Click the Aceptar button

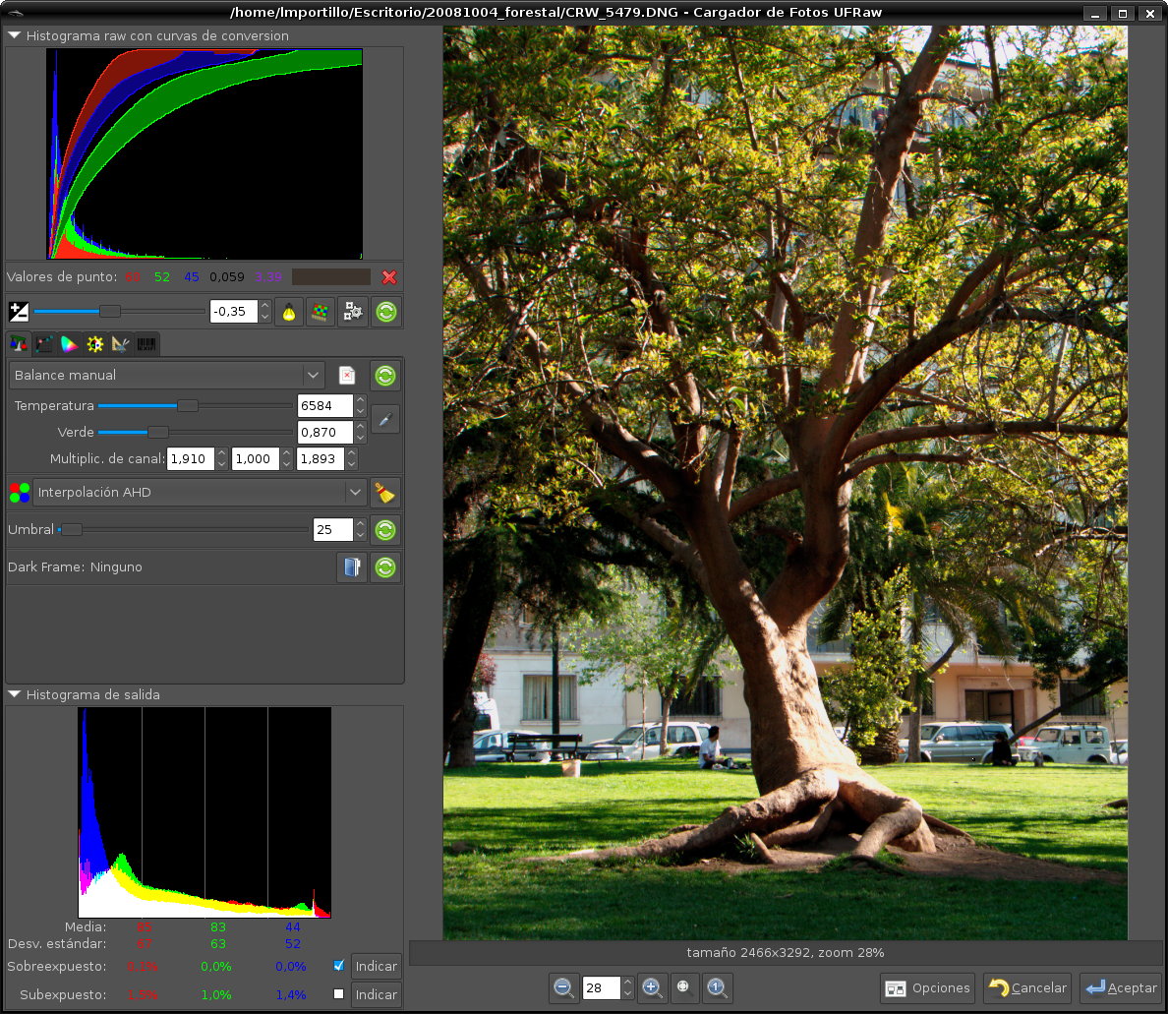coord(1121,987)
